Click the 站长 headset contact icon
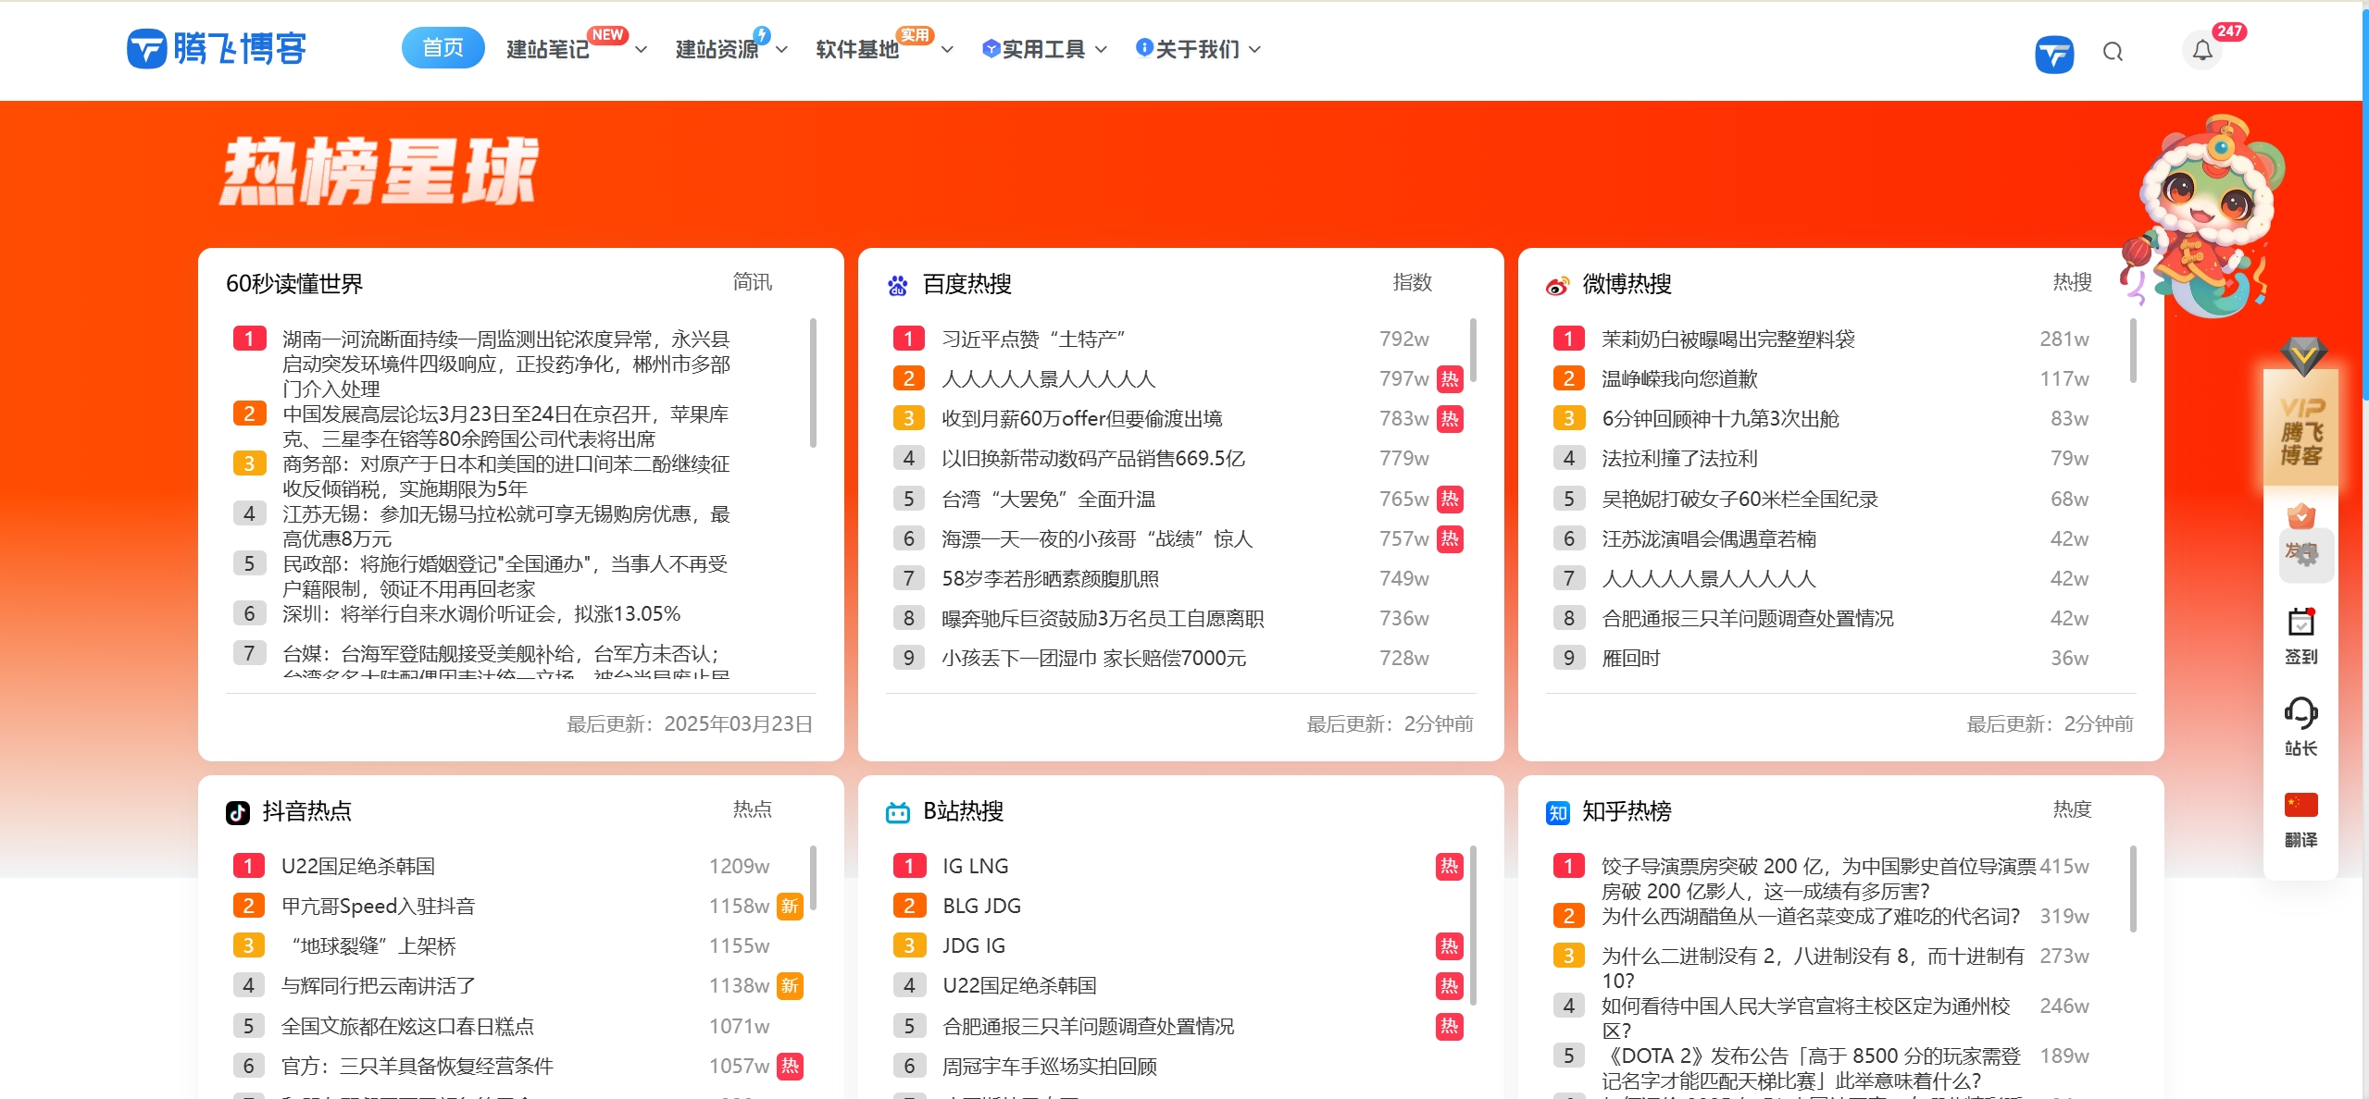Screen dimensions: 2369x1099 2303,712
